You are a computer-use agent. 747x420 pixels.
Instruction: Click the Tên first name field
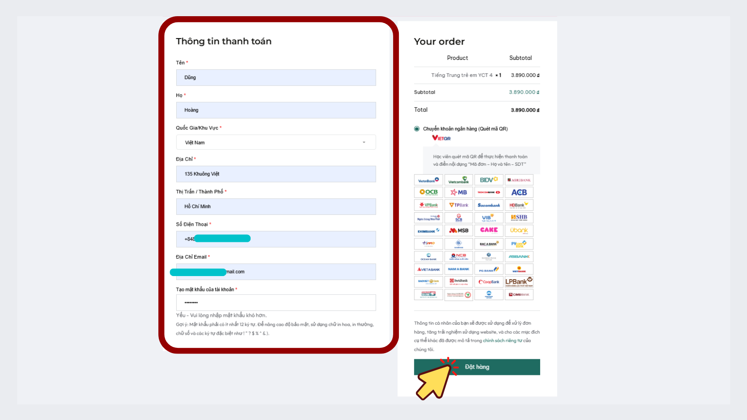(276, 78)
